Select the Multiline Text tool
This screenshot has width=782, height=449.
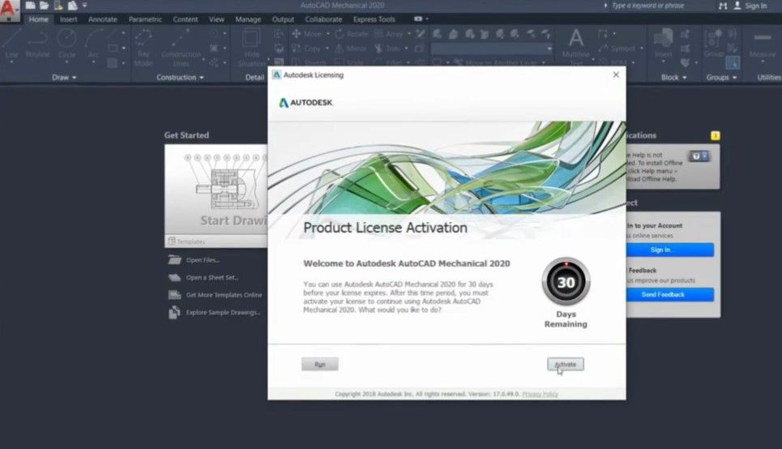click(x=576, y=47)
